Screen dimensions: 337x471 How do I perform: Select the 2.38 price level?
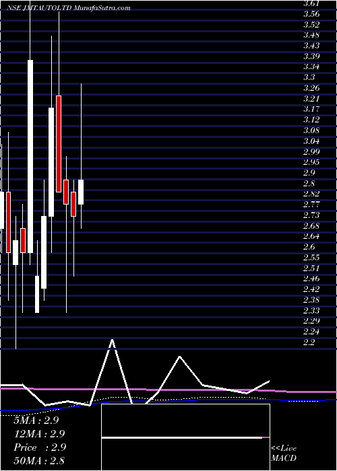[x=311, y=300]
